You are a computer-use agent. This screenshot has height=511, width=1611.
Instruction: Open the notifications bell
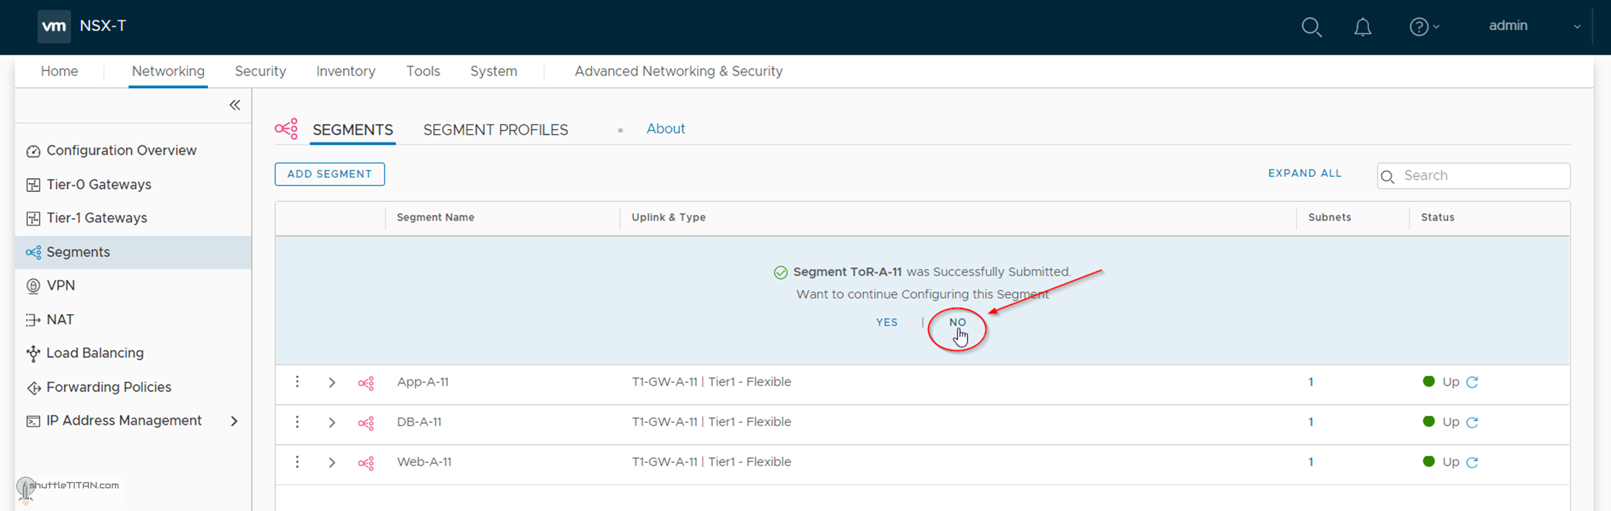point(1362,27)
